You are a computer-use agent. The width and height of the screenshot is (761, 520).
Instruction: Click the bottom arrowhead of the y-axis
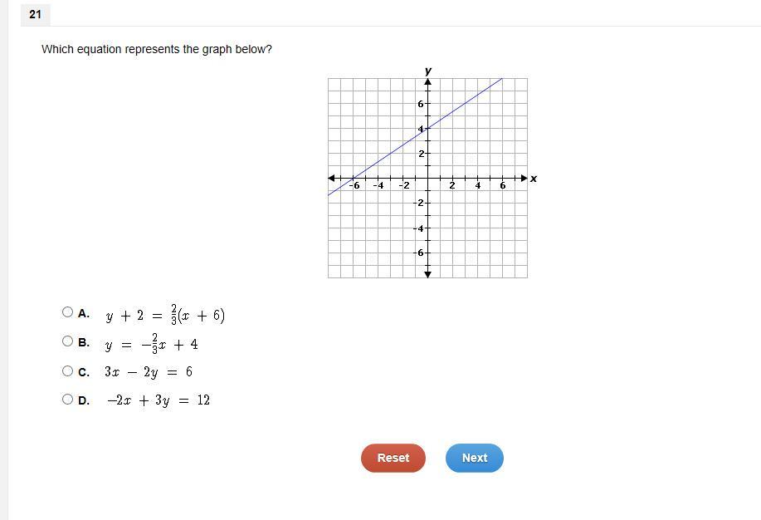(427, 275)
